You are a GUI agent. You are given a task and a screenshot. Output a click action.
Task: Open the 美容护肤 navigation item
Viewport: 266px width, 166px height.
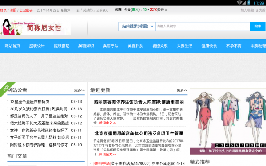point(135,46)
